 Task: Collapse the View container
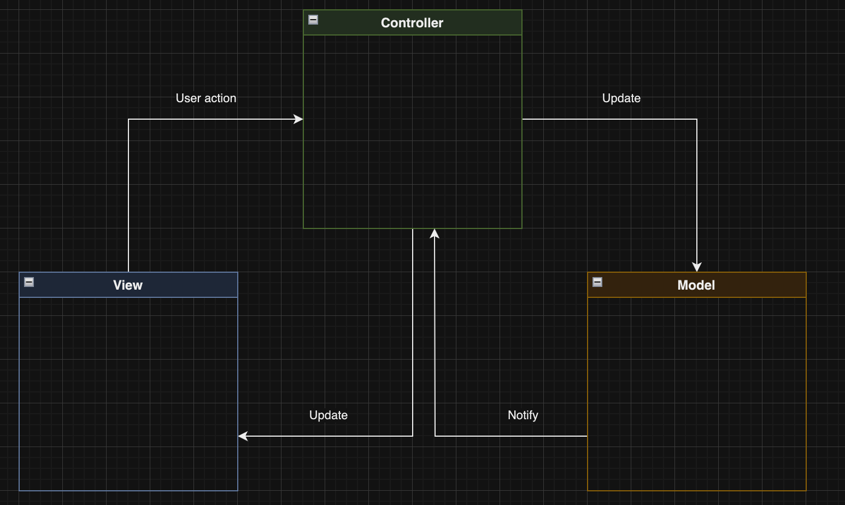click(29, 282)
